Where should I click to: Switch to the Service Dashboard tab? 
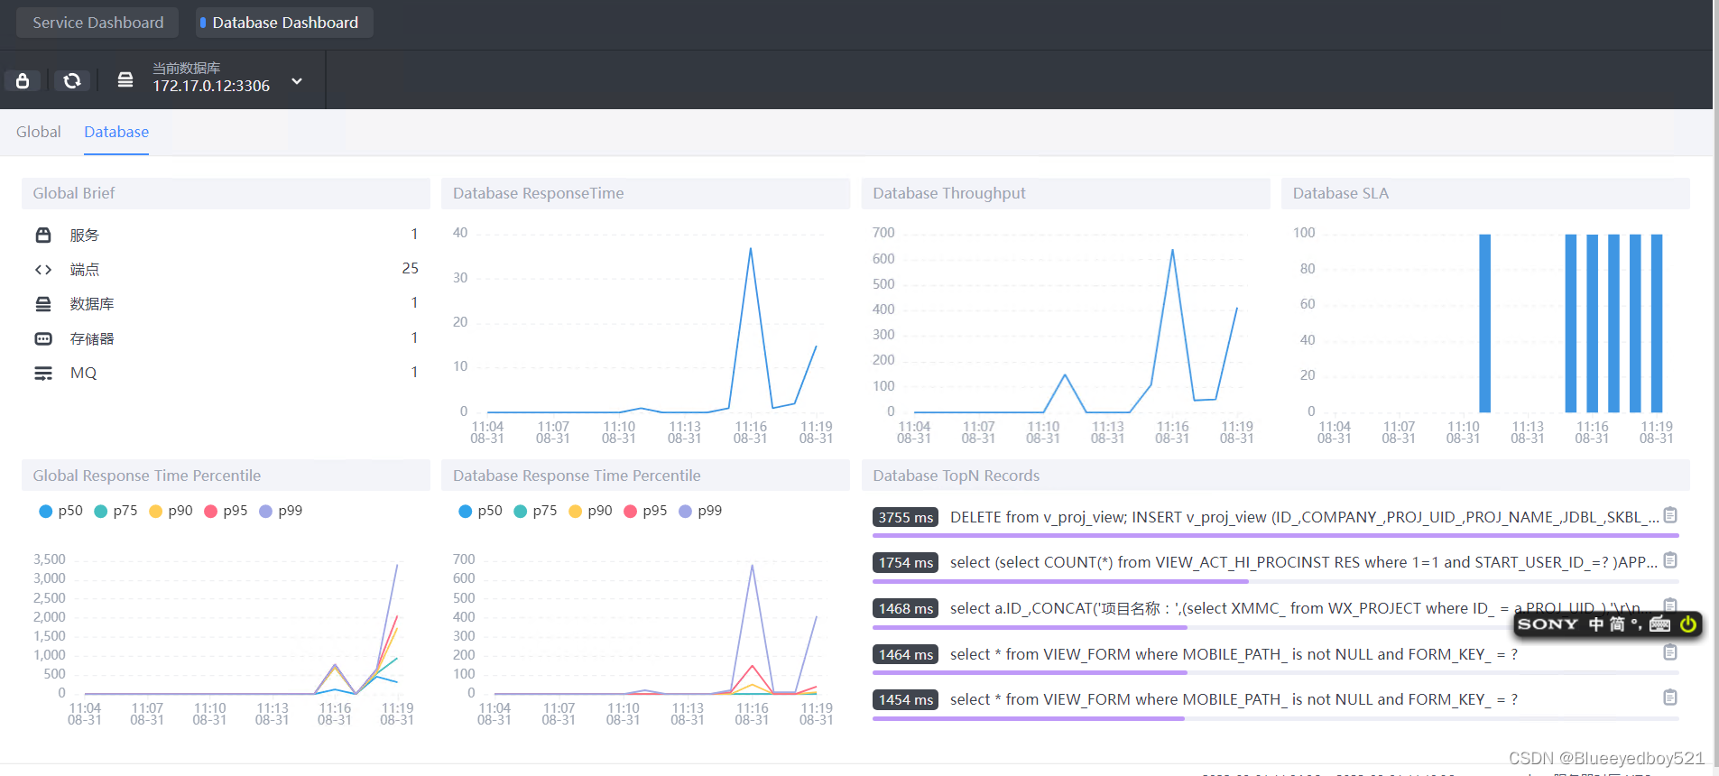click(x=98, y=23)
